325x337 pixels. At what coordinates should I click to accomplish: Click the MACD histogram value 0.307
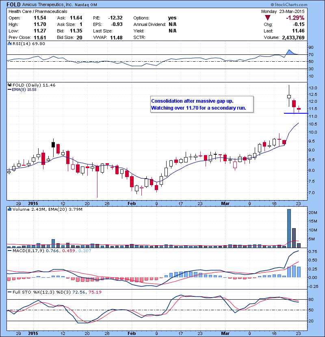[x=85, y=251]
